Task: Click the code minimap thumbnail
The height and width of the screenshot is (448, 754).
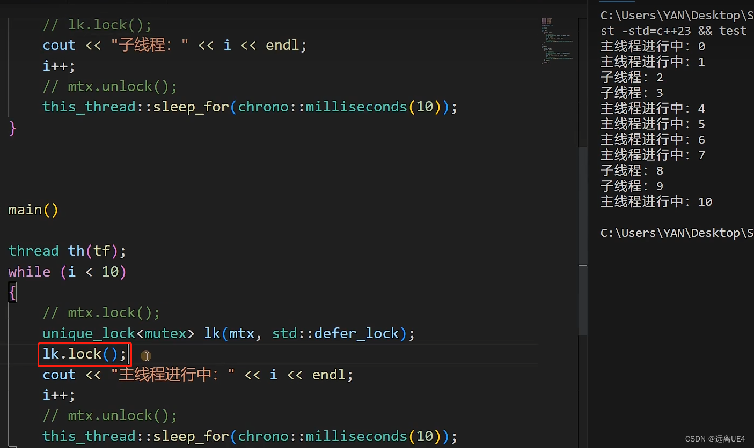Action: 557,41
